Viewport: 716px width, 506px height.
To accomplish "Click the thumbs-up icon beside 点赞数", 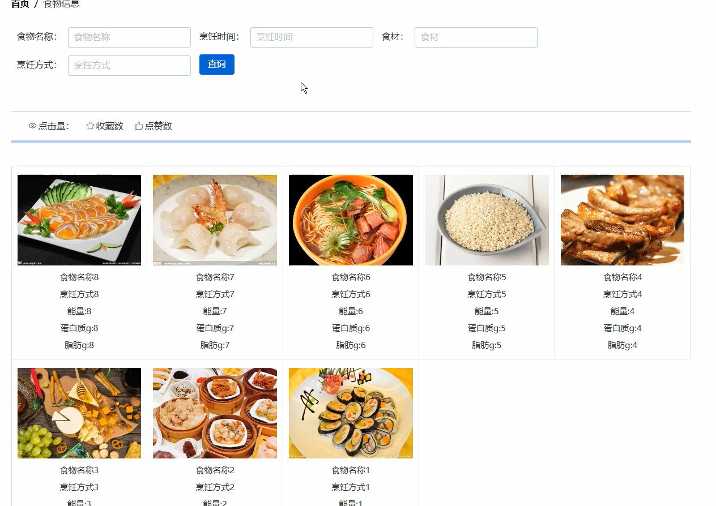I will (139, 126).
